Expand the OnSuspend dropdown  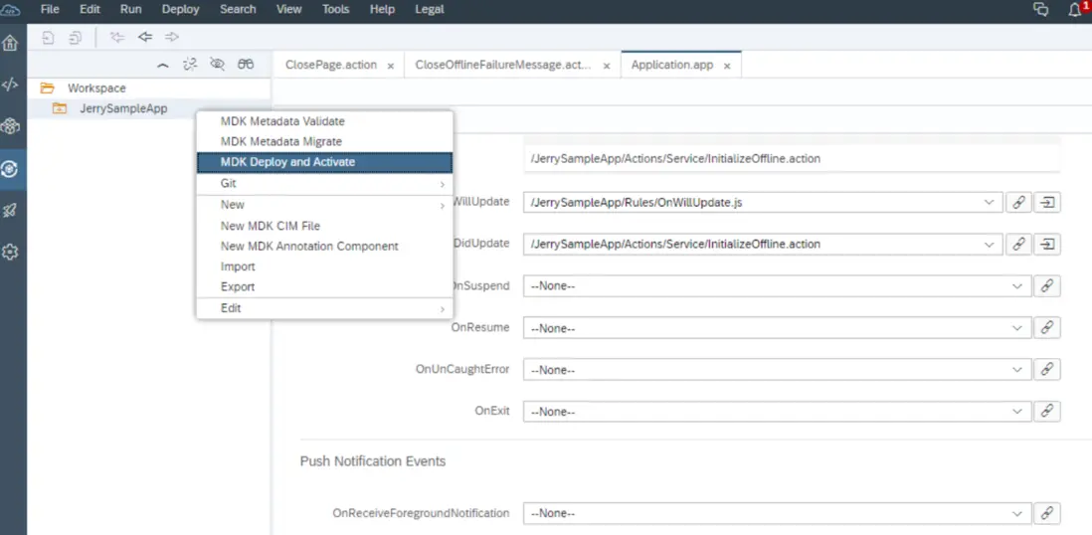click(1016, 286)
